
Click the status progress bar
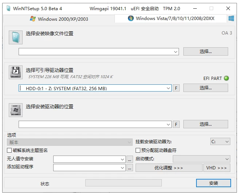coord(124,183)
